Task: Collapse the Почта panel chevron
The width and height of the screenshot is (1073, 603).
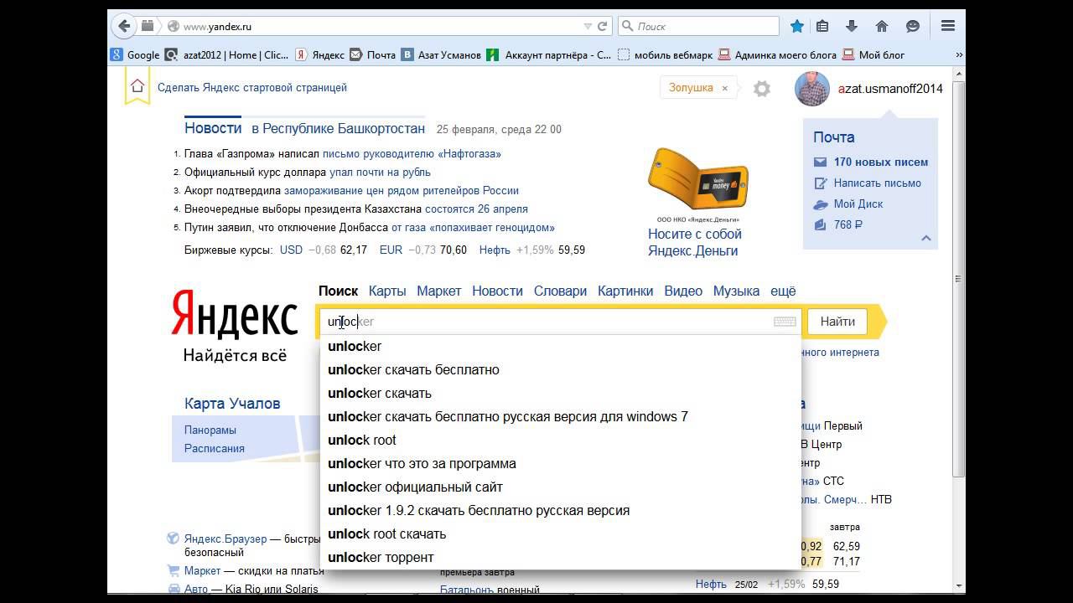Action: click(926, 238)
